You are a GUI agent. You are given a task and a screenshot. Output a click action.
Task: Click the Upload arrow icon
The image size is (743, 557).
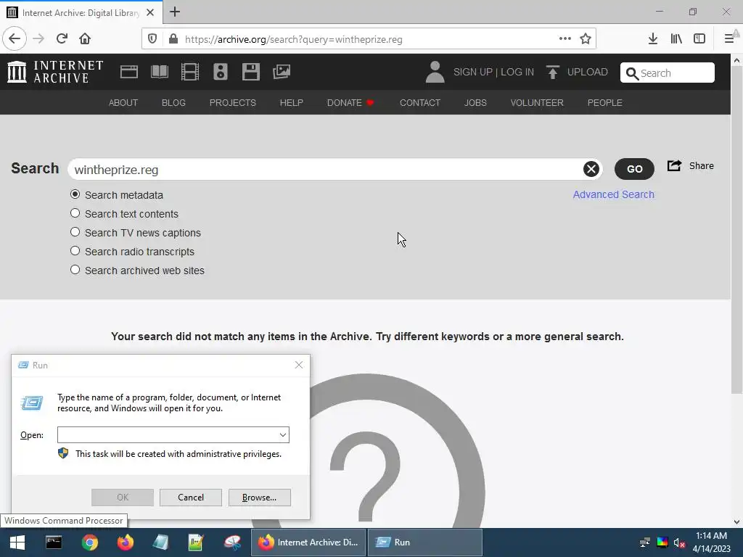[552, 72]
